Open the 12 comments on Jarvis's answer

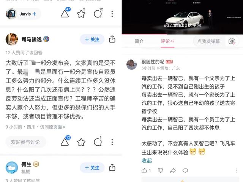click(98, 13)
